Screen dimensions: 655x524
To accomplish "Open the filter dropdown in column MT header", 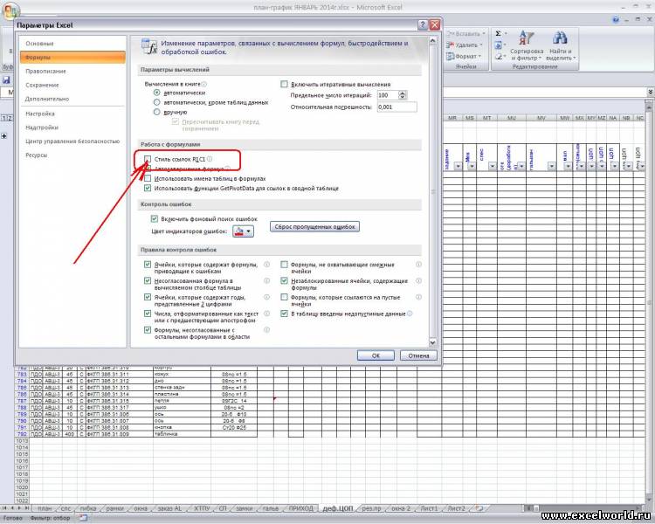I will click(493, 166).
